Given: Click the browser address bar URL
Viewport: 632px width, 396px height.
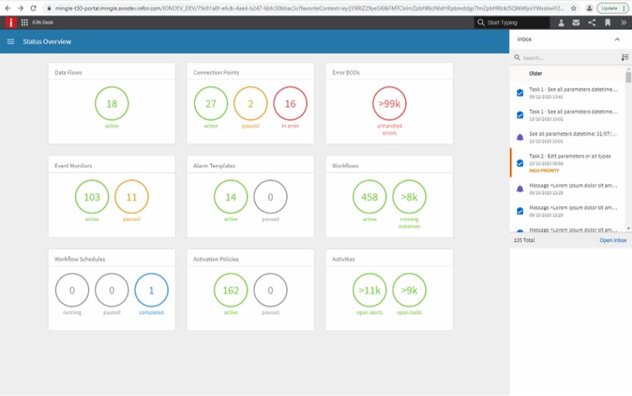Looking at the screenshot, I should pos(310,8).
